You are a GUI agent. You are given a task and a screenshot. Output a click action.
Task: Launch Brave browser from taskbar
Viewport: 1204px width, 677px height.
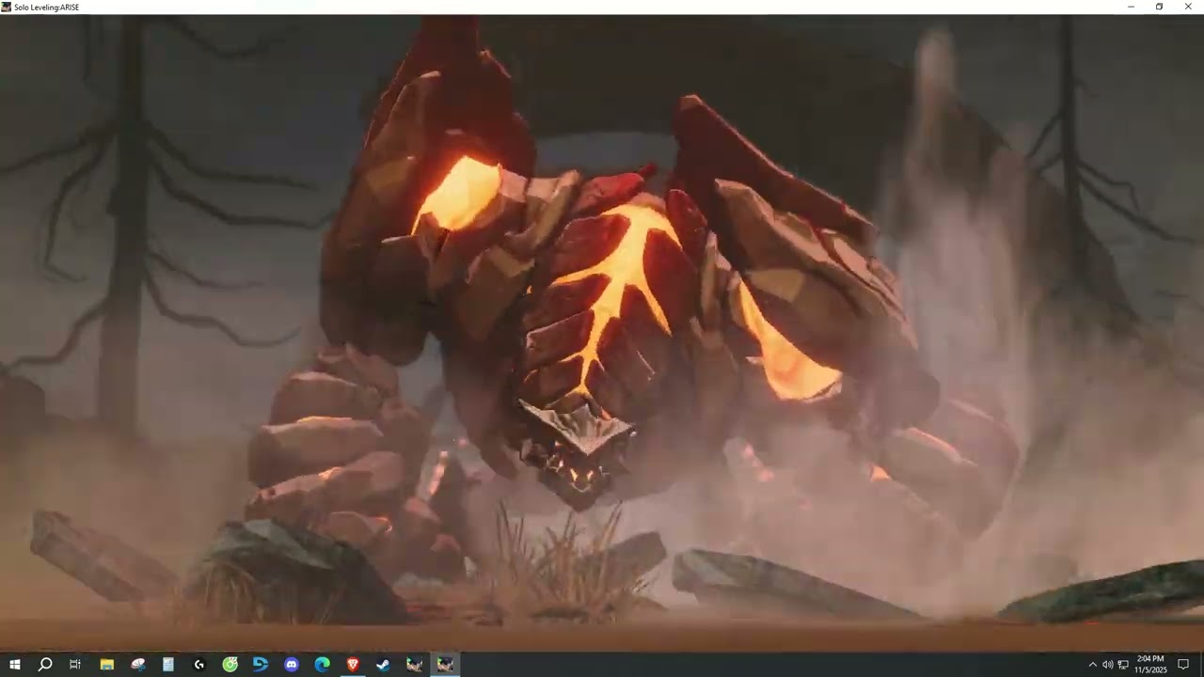(x=353, y=665)
